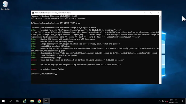Click the Administrator cmd.exe window title text

click(x=53, y=13)
